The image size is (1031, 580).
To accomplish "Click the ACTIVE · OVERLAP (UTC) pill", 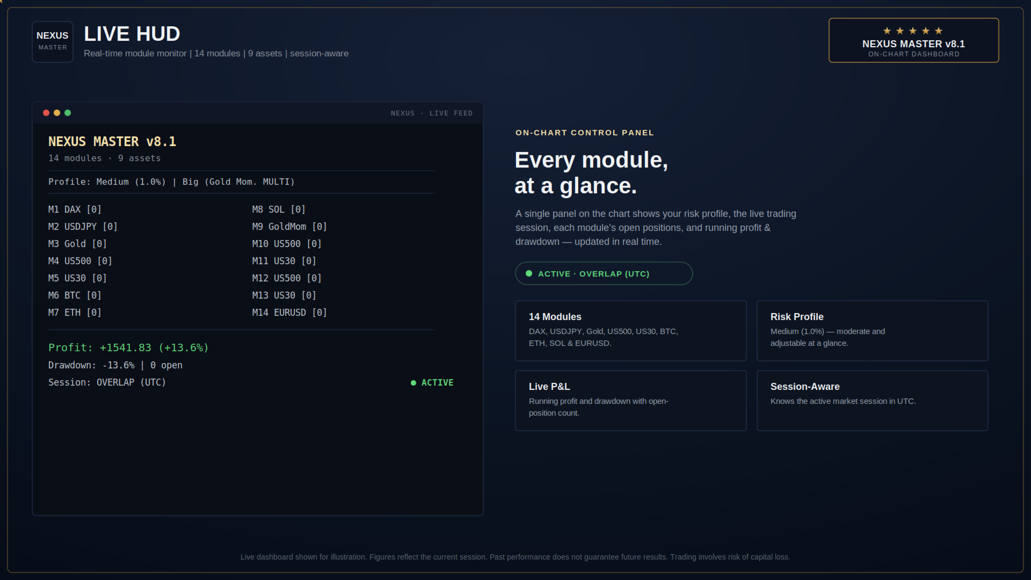I will (604, 273).
